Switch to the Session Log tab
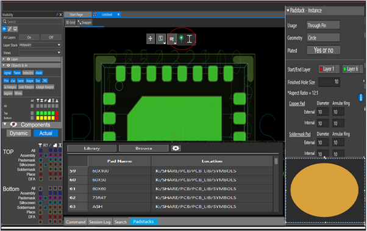 [100, 222]
